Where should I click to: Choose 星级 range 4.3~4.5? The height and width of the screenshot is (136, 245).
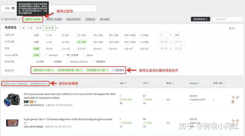113,49
